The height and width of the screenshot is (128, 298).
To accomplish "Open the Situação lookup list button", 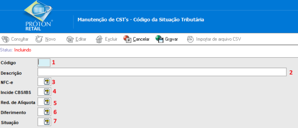I will tap(47, 122).
